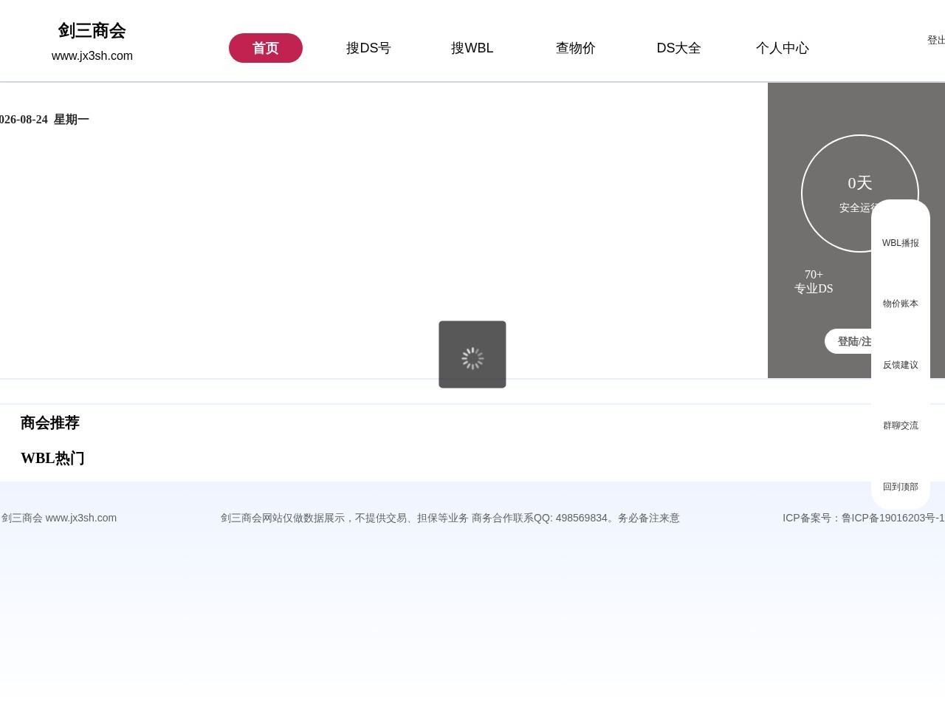This screenshot has width=945, height=709.
Task: Open the 搜WBL navigation item
Action: 472,48
